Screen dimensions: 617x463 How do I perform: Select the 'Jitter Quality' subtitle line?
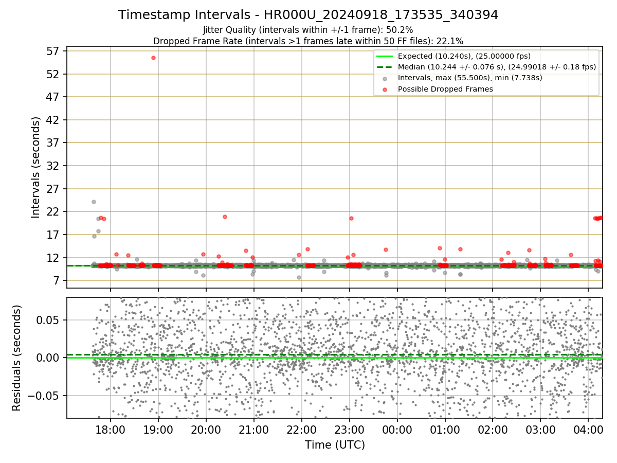coord(308,30)
